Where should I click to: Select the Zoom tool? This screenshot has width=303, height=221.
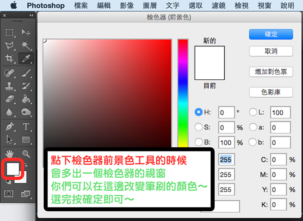[x=26, y=154]
